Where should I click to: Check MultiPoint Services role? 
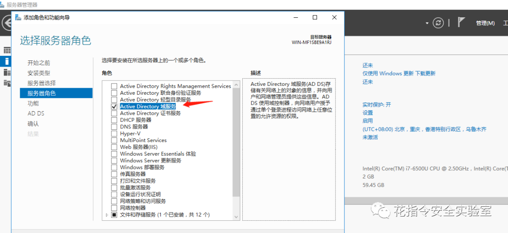(x=114, y=140)
